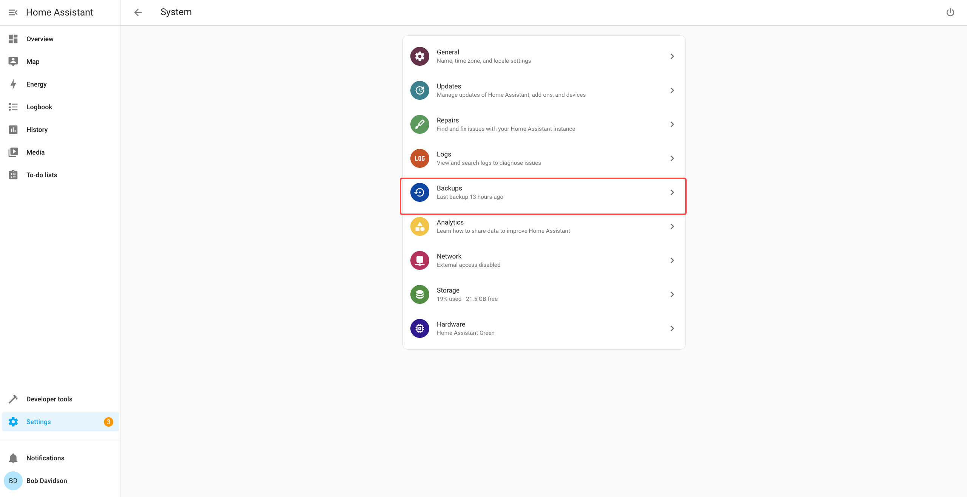The image size is (967, 497).
Task: Open the Updates settings entry
Action: [x=544, y=90]
